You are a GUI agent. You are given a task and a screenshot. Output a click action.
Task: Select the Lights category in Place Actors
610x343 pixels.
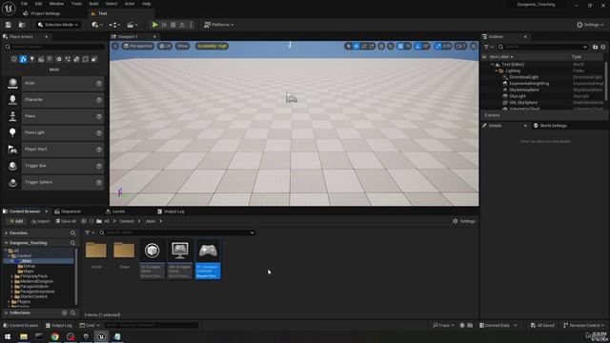(x=31, y=59)
